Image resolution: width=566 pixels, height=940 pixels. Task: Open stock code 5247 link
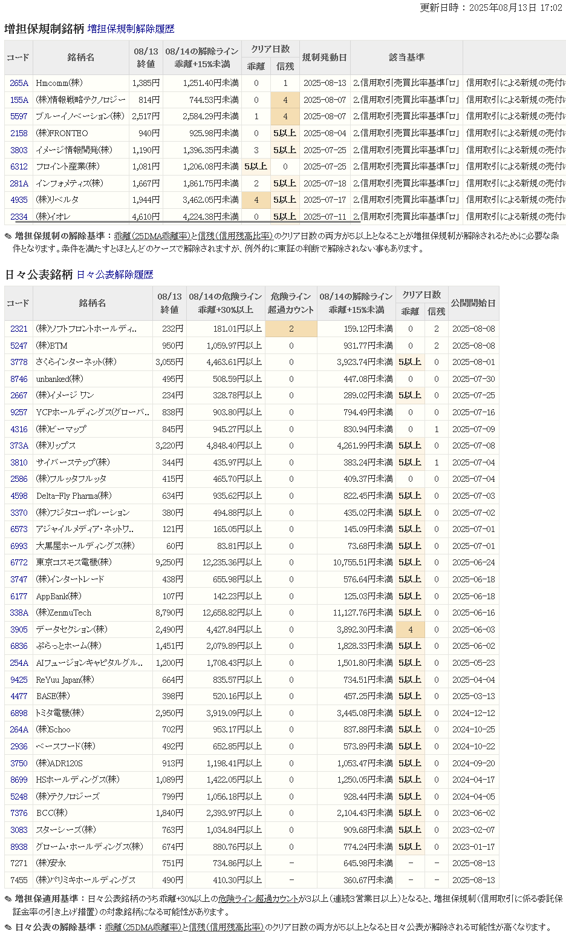coord(19,346)
